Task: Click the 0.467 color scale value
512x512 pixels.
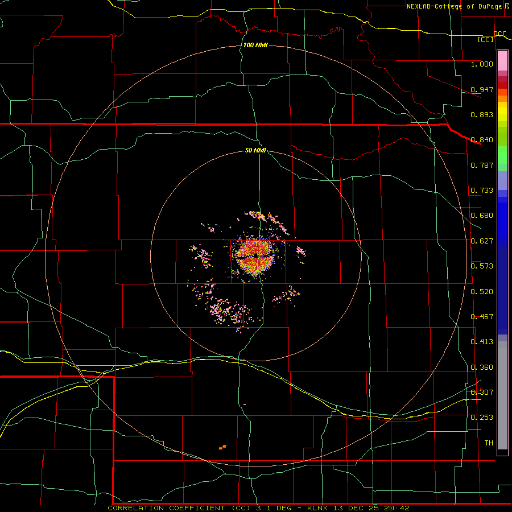Action: click(482, 317)
